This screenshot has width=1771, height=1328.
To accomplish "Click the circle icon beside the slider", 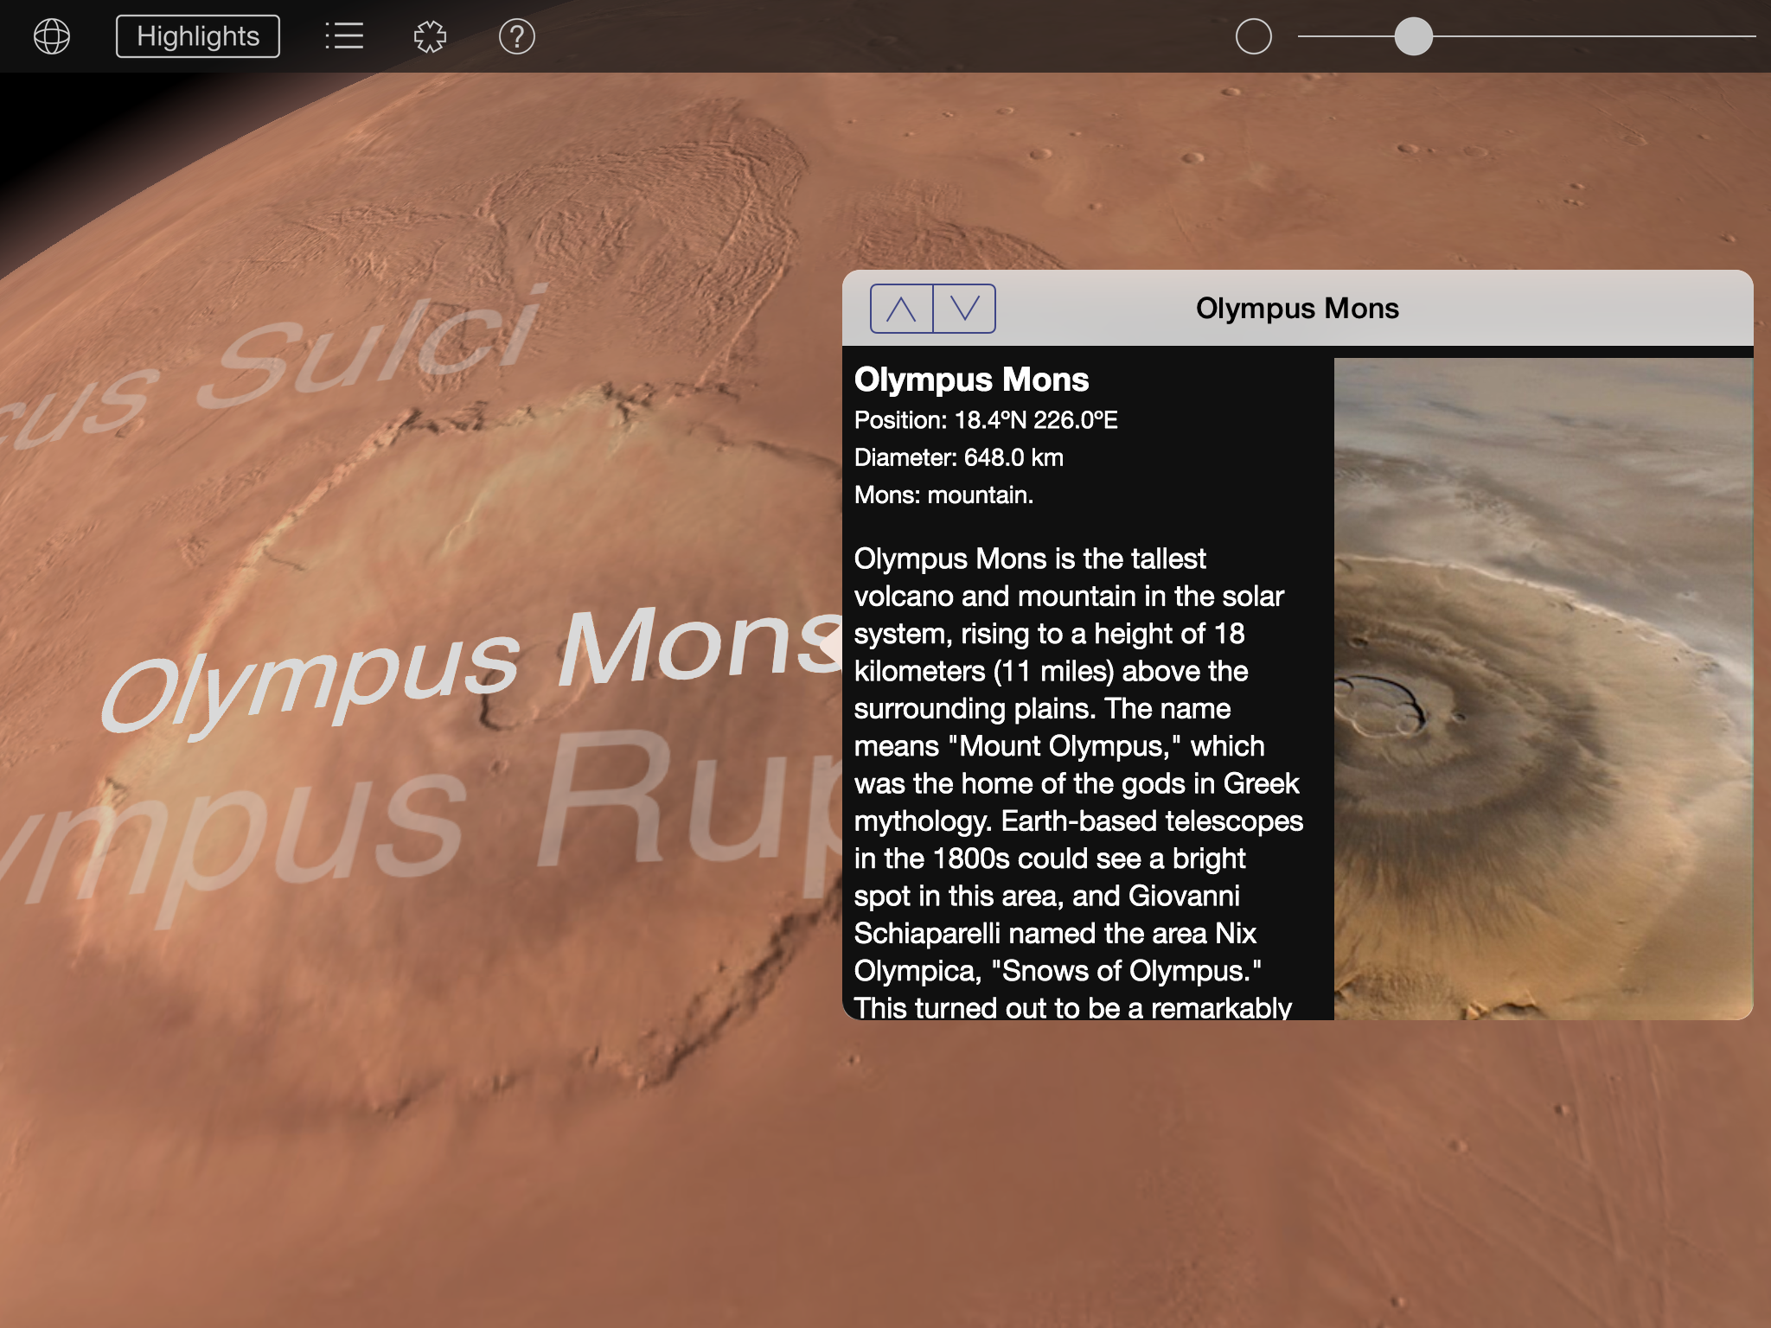I will coord(1253,36).
